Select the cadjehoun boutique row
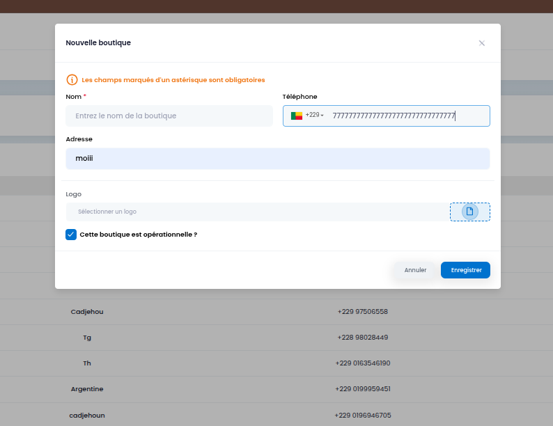Image resolution: width=553 pixels, height=426 pixels. pos(276,415)
